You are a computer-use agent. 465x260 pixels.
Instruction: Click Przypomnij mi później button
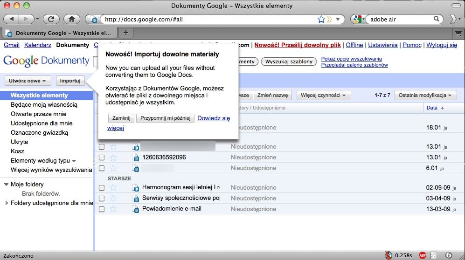[x=165, y=118]
